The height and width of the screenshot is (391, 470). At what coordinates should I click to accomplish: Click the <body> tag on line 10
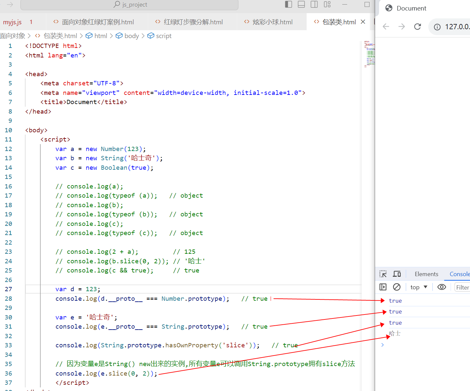[36, 130]
